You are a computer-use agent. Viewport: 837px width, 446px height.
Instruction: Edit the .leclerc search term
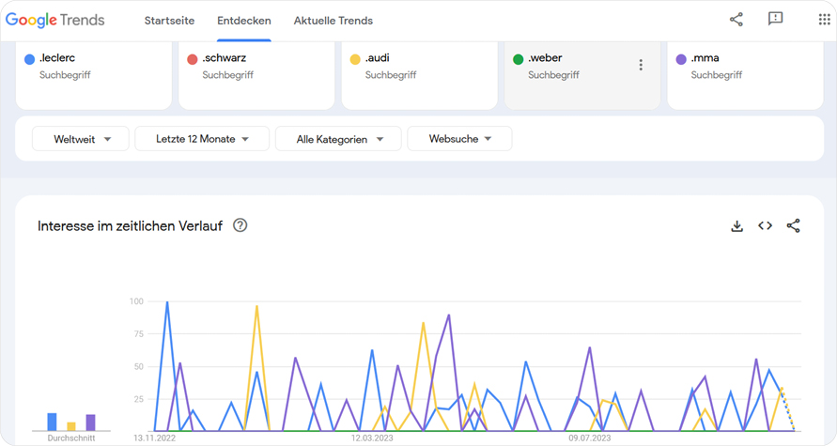click(x=57, y=58)
